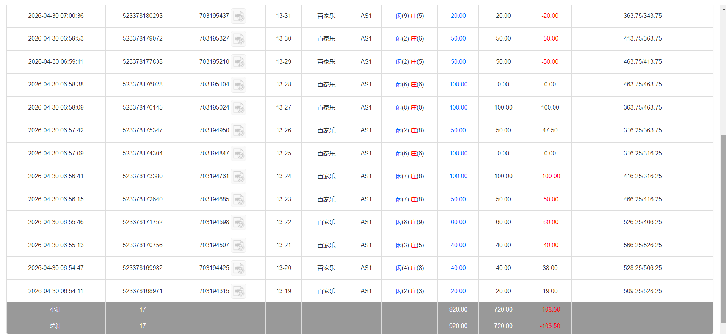Click result 闲(8) 庄(0) in row 13-27

pyautogui.click(x=409, y=108)
